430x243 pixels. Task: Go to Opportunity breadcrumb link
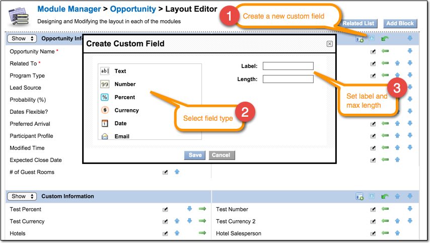coord(133,9)
